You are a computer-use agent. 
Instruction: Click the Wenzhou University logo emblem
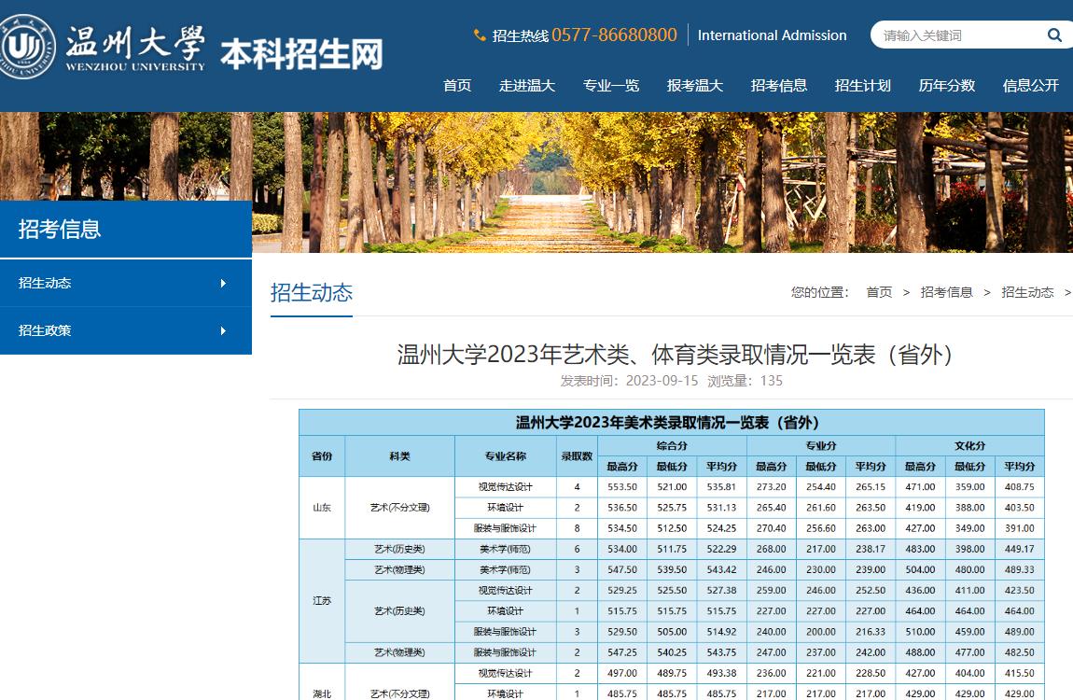click(27, 46)
